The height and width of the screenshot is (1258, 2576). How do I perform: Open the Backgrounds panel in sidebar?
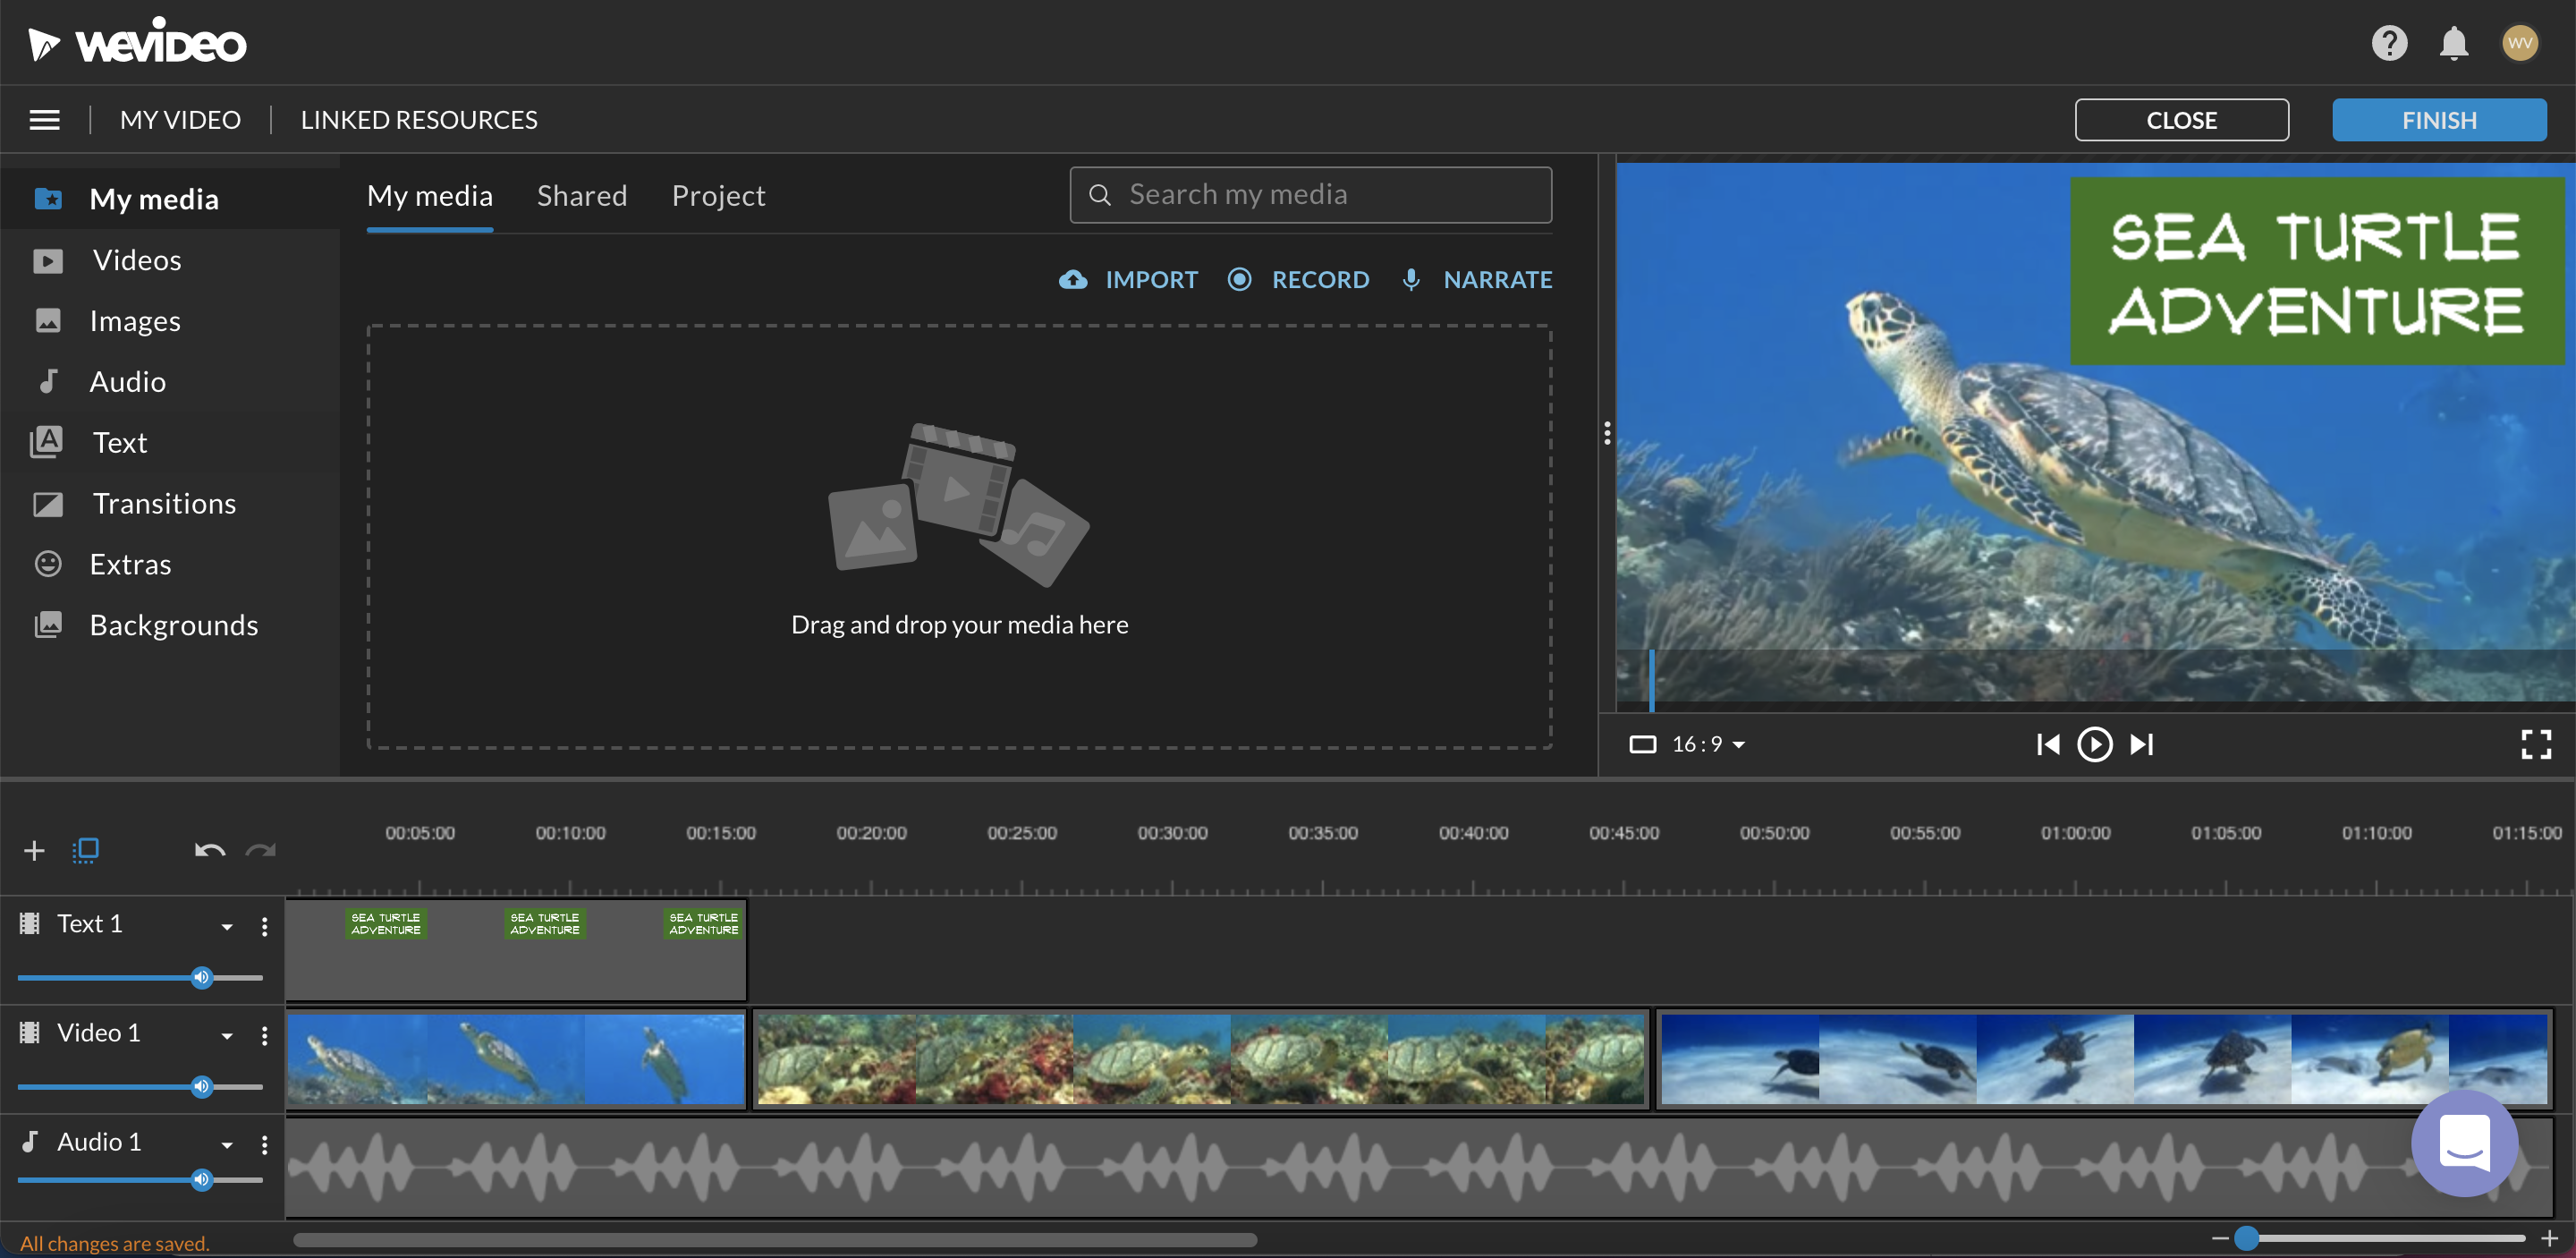pyautogui.click(x=174, y=624)
